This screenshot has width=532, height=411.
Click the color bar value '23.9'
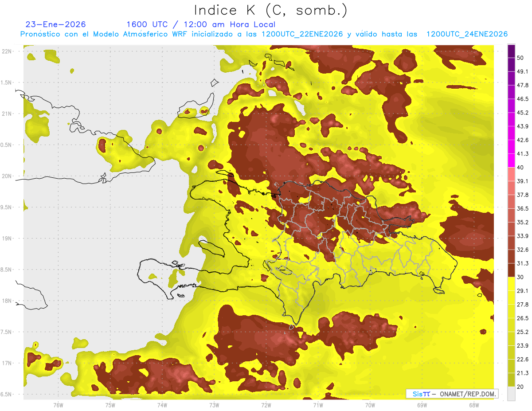click(522, 346)
